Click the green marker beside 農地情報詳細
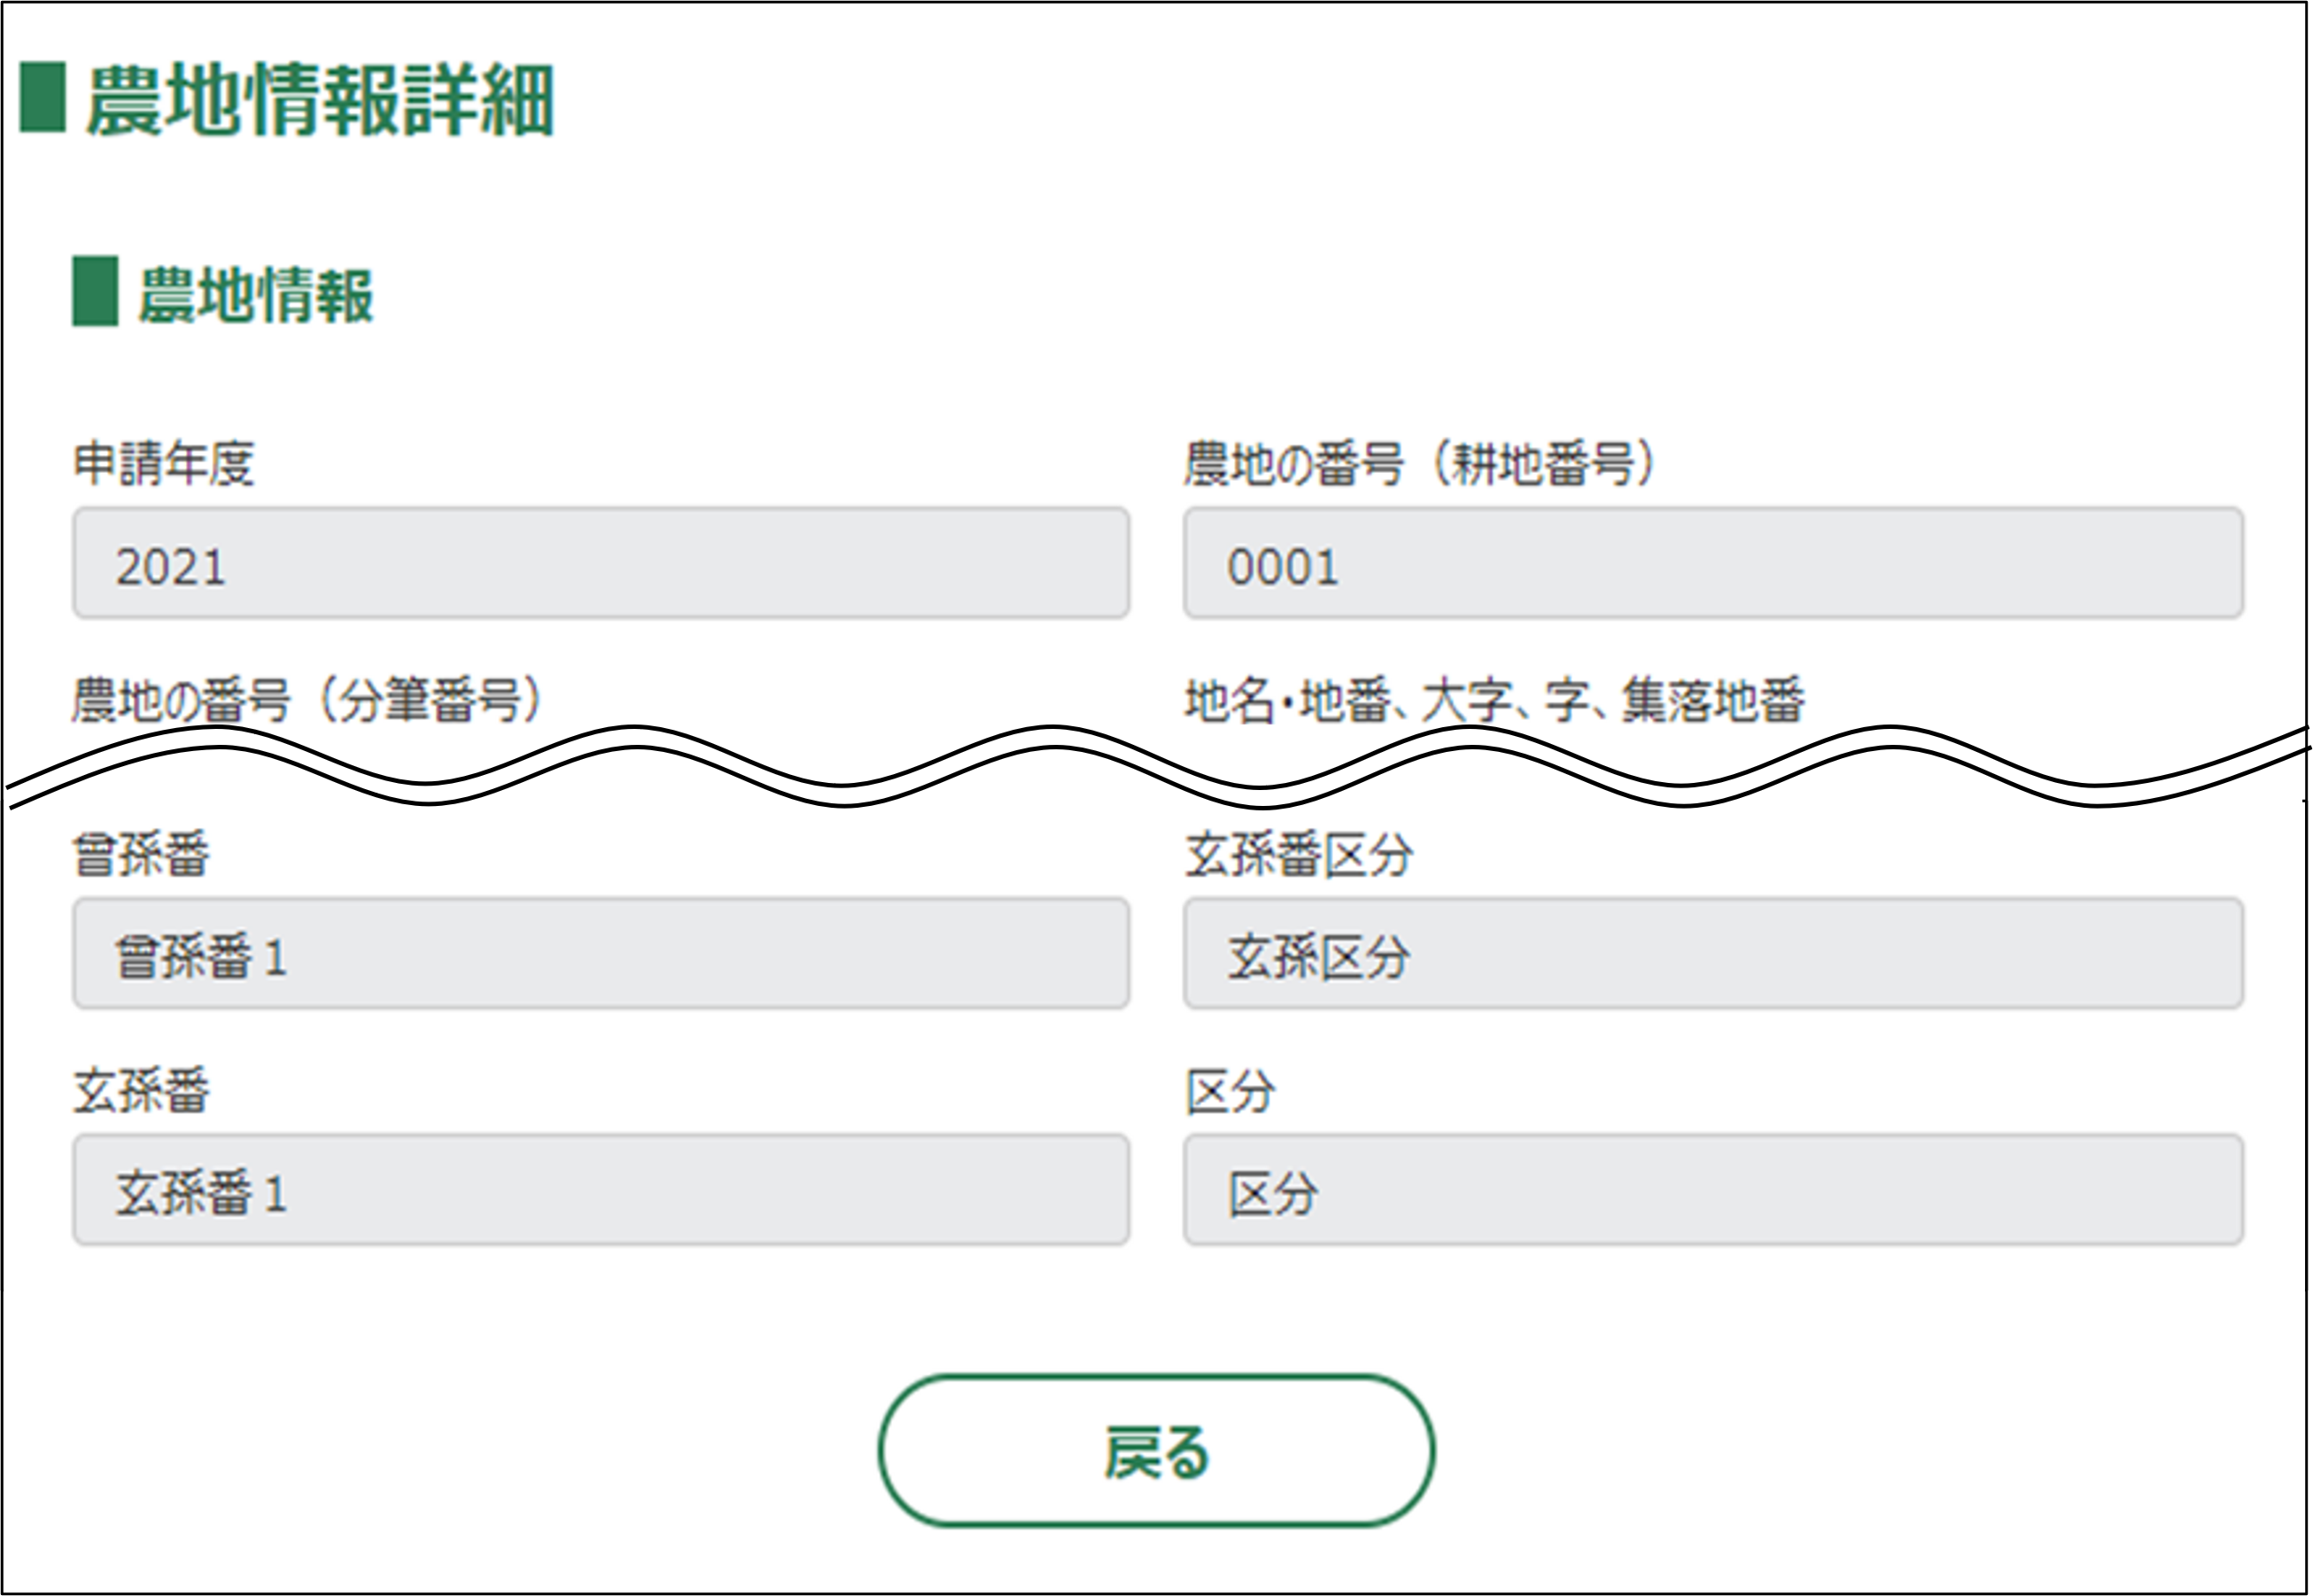This screenshot has width=2313, height=1596. click(43, 97)
